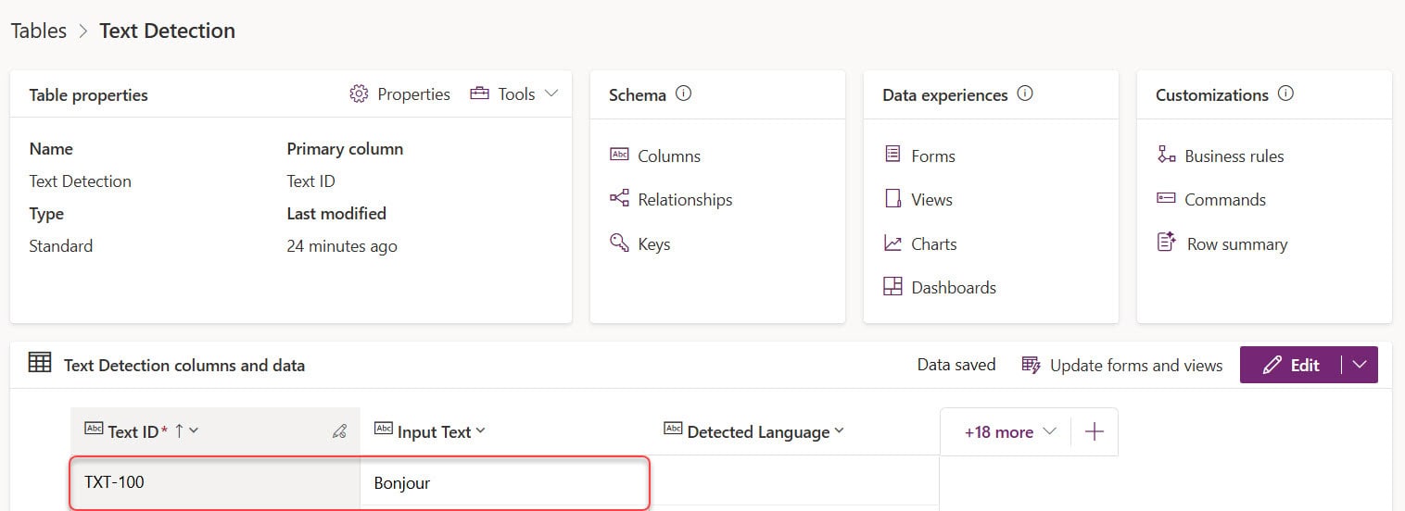This screenshot has height=511, width=1405.
Task: Click the Relationships share icon
Action: (619, 198)
